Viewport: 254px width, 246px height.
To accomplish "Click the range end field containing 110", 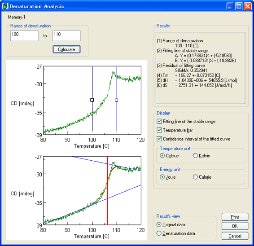I will [x=66, y=36].
